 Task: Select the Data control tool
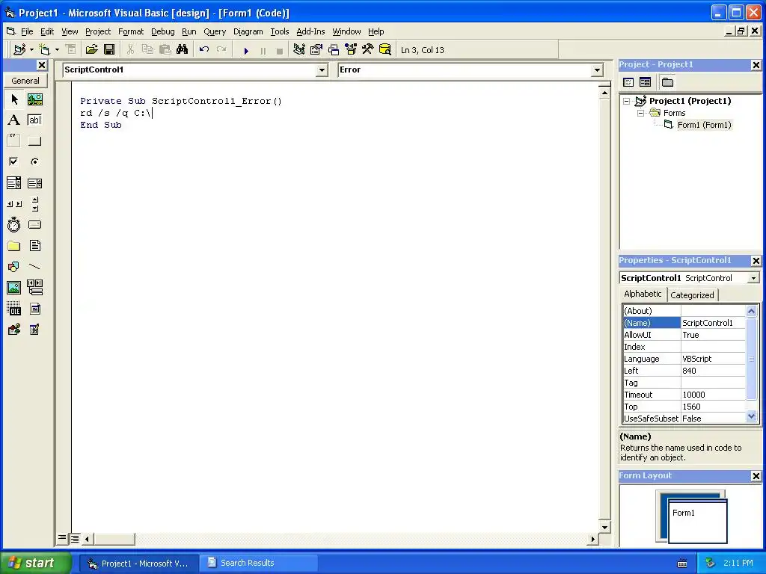point(34,288)
